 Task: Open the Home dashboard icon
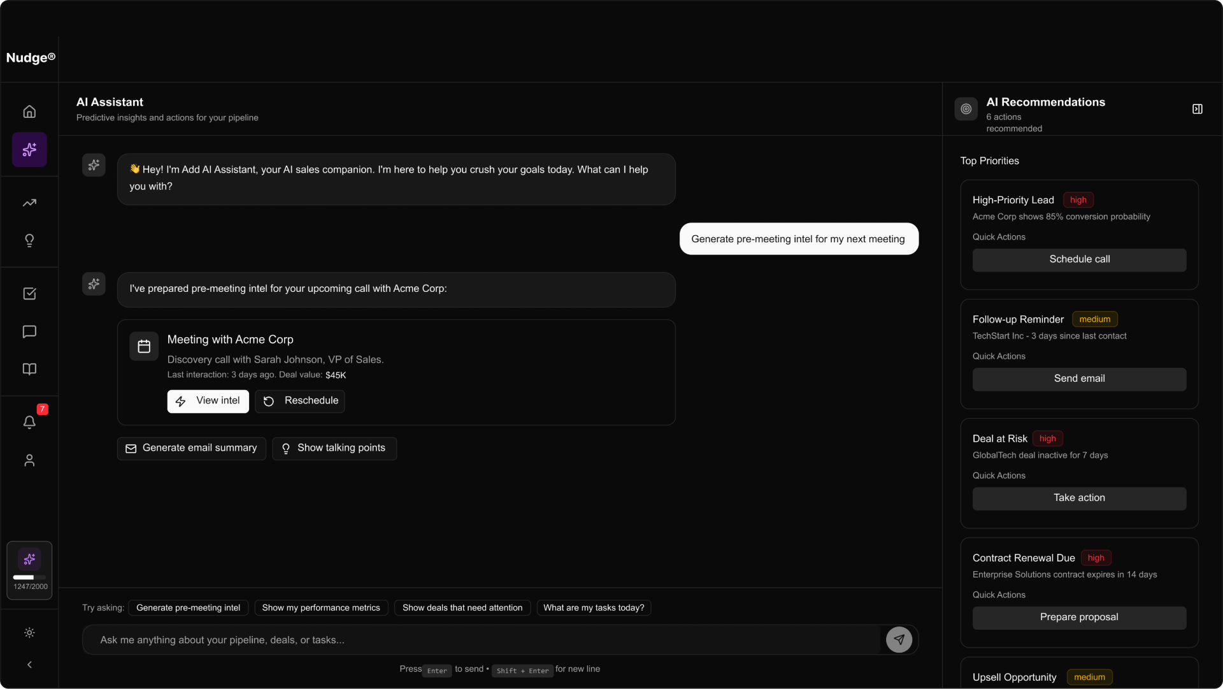[x=29, y=111]
